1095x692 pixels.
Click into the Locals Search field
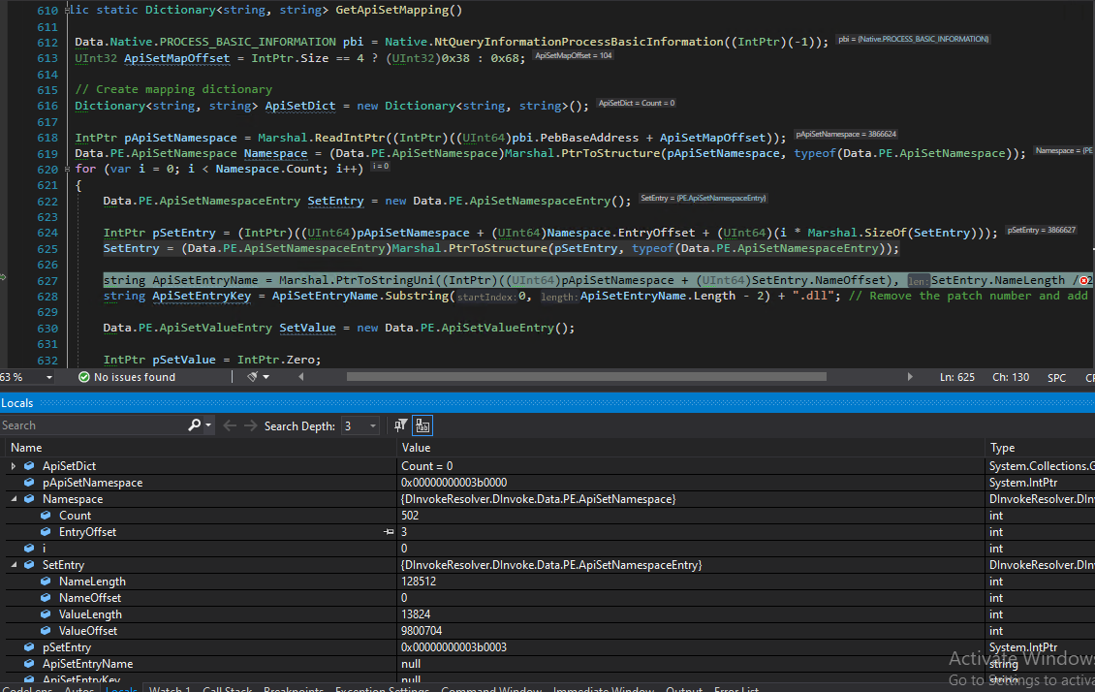[x=93, y=425]
